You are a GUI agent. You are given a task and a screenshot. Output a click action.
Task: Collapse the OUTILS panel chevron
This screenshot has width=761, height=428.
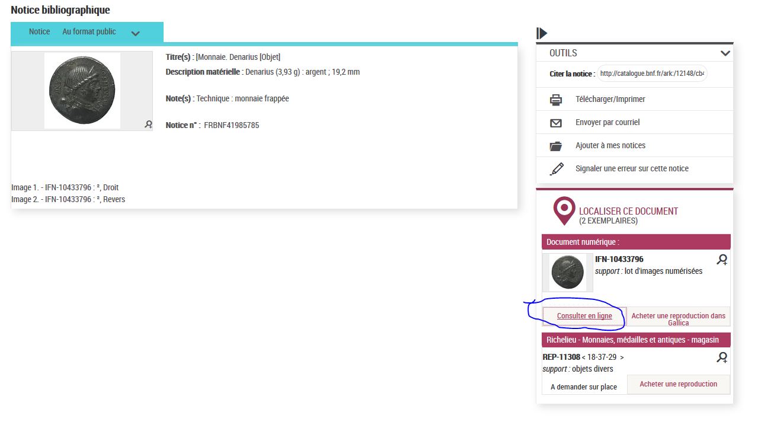pyautogui.click(x=725, y=53)
